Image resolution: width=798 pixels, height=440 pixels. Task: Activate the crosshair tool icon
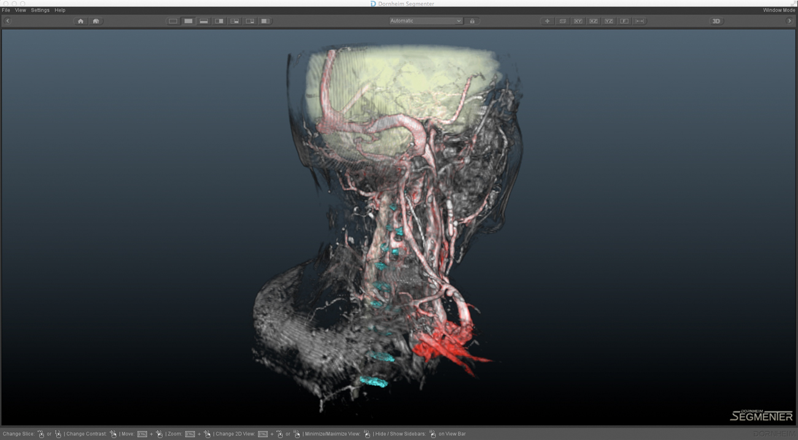pyautogui.click(x=548, y=21)
